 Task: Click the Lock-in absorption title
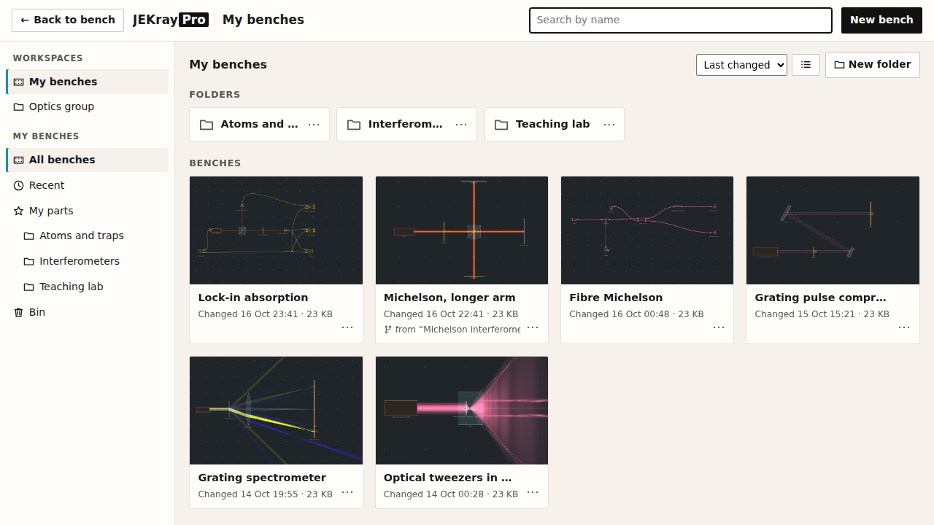[x=253, y=297]
